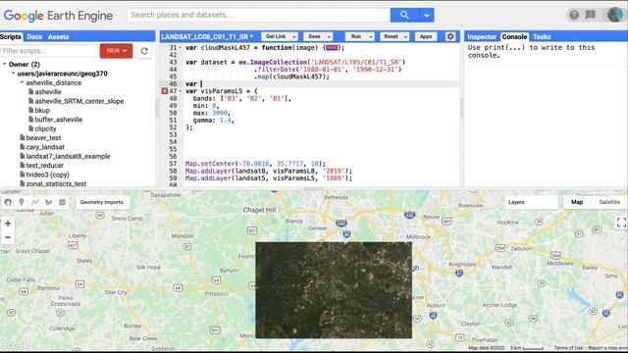Image resolution: width=628 pixels, height=353 pixels.
Task: Open the Reset dropdown arrow
Action: [x=405, y=37]
